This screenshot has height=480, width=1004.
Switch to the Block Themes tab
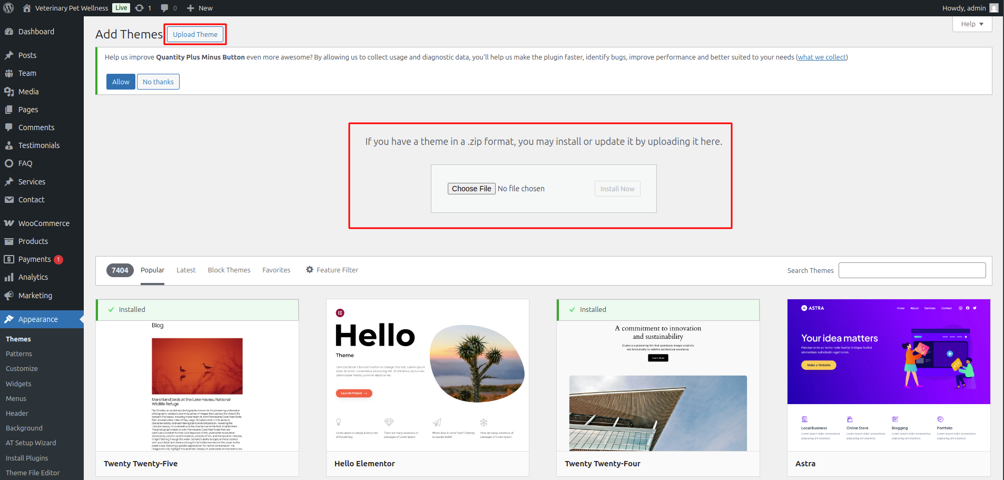click(229, 270)
